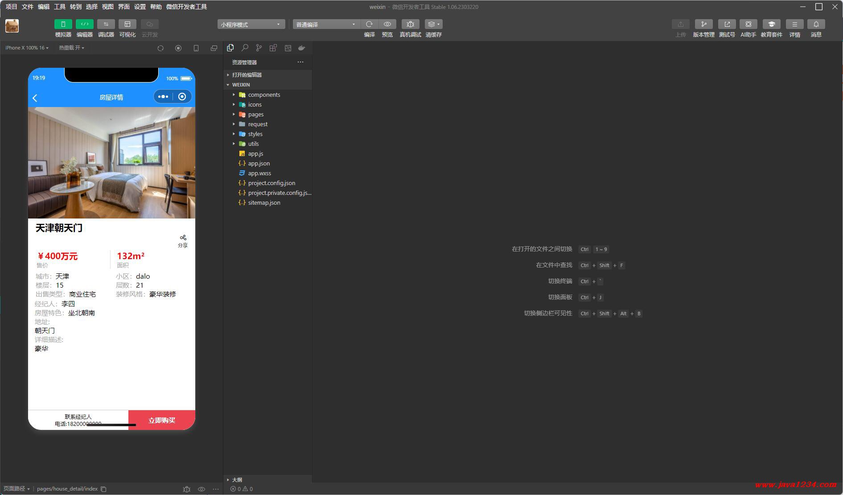Open version management (版本管理)
Image resolution: width=843 pixels, height=495 pixels.
(x=703, y=25)
